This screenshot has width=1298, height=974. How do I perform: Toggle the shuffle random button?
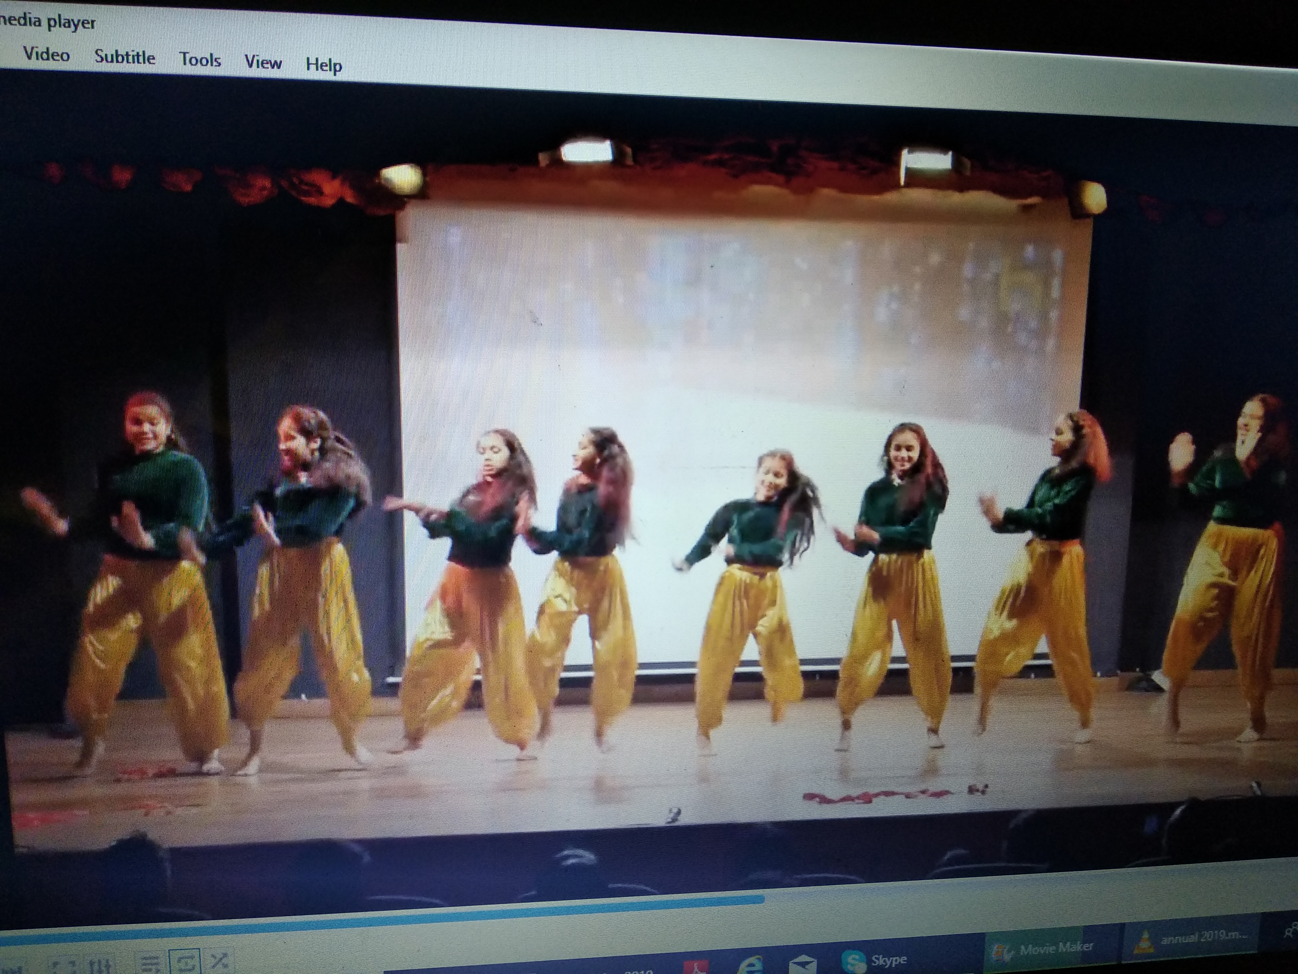(x=219, y=962)
